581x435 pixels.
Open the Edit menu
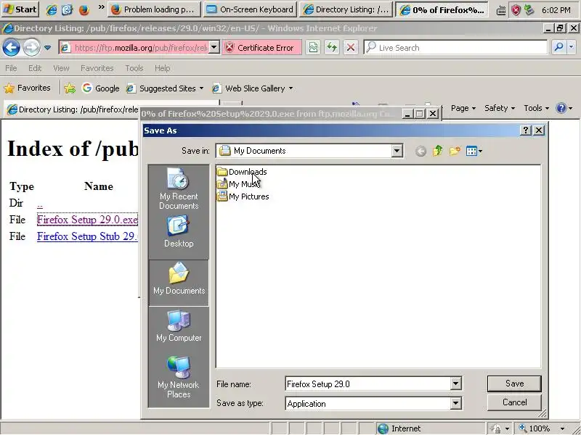[x=35, y=68]
